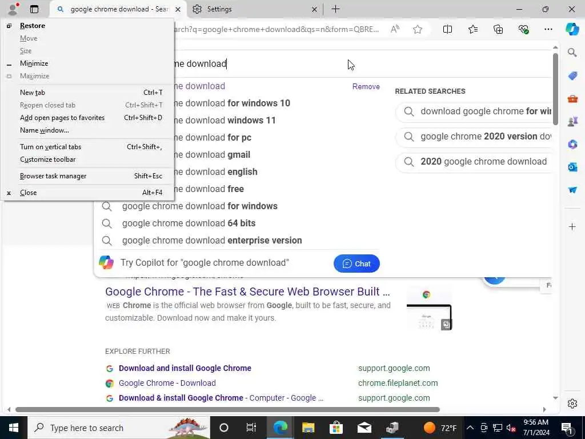
Task: Open Task View on the taskbar
Action: click(x=251, y=428)
